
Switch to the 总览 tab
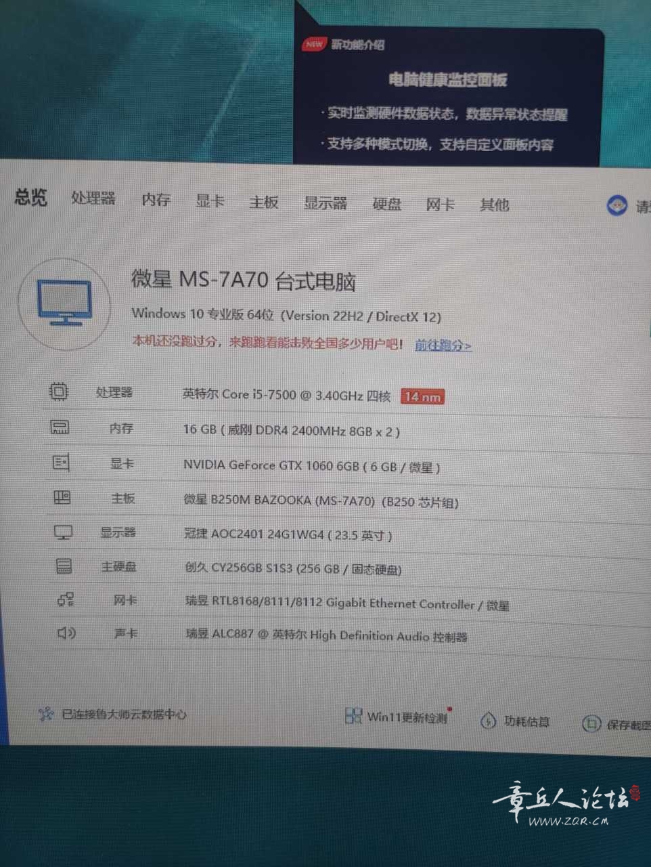(x=31, y=197)
